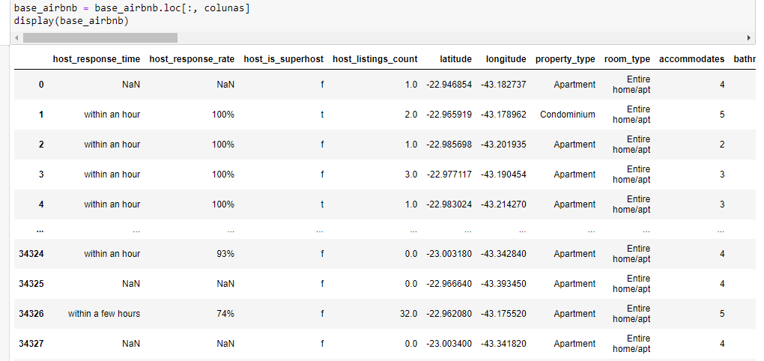The image size is (764, 361).
Task: Click latitude value -22.966640
Action: coord(449,284)
